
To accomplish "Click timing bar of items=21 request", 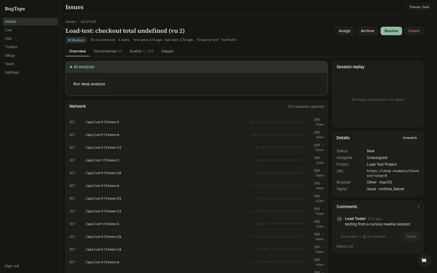I will pos(279,199).
